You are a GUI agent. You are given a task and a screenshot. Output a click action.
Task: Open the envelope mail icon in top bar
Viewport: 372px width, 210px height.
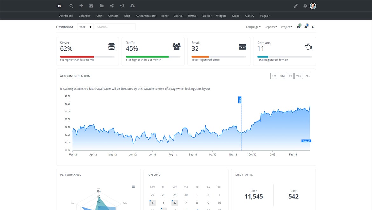tap(91, 6)
